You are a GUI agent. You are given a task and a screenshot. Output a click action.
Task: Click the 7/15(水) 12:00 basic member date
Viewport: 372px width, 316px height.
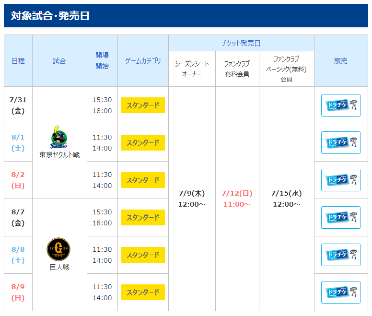(x=286, y=199)
